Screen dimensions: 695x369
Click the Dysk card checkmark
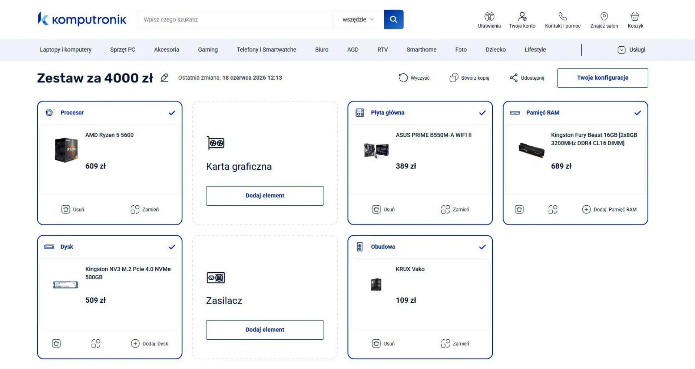[x=172, y=247]
